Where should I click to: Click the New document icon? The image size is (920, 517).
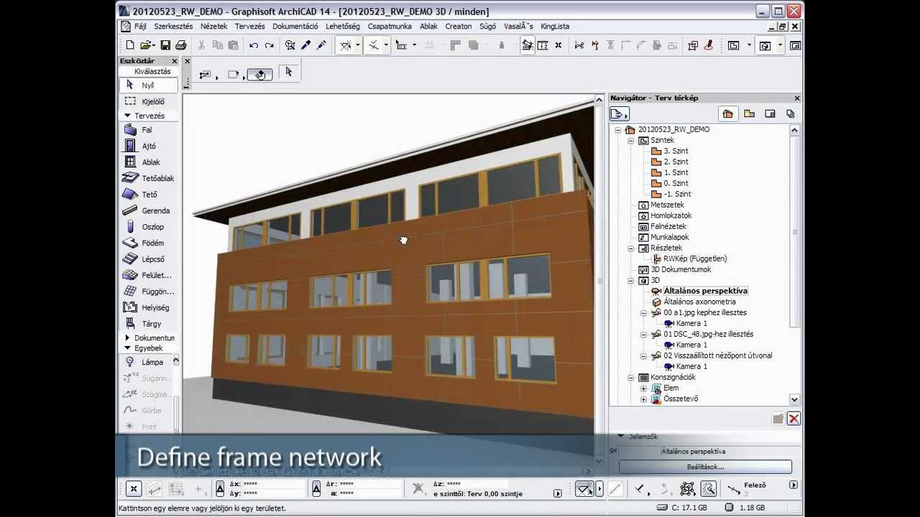point(130,45)
